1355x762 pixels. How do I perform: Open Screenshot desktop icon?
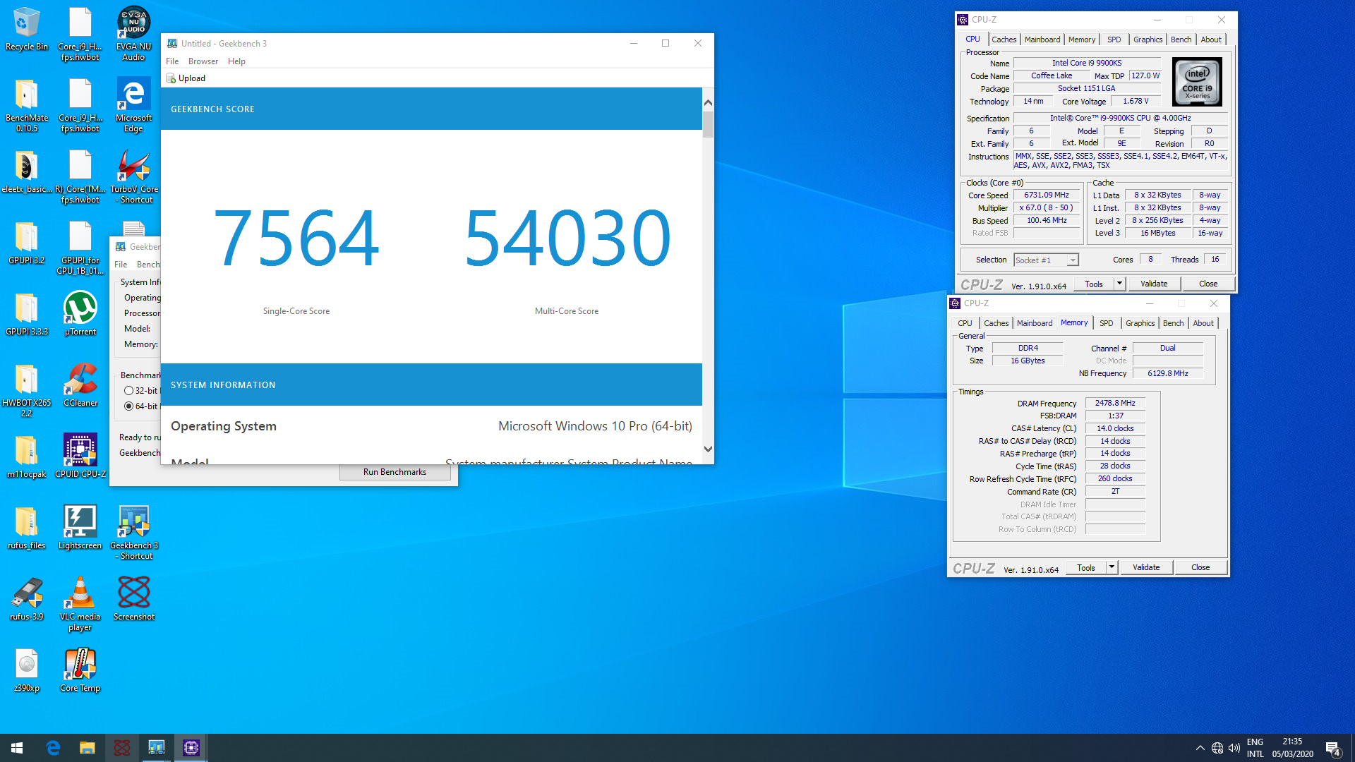[133, 599]
